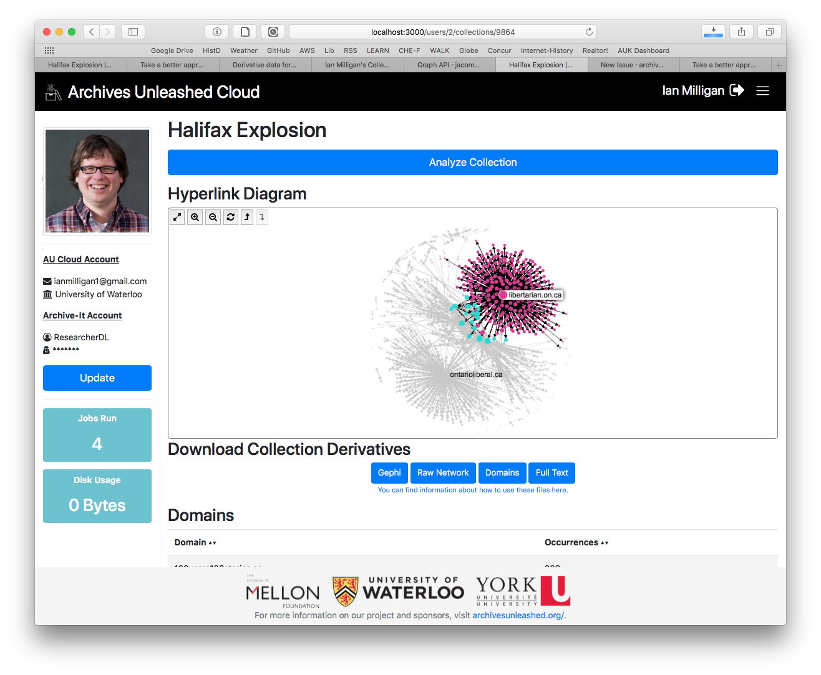Refresh the hyperlink diagram layout
This screenshot has height=675, width=821.
tap(231, 217)
